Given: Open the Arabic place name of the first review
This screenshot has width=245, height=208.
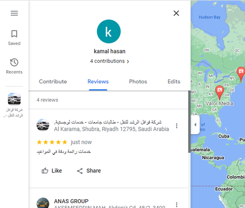Looking at the screenshot, I should (108, 122).
